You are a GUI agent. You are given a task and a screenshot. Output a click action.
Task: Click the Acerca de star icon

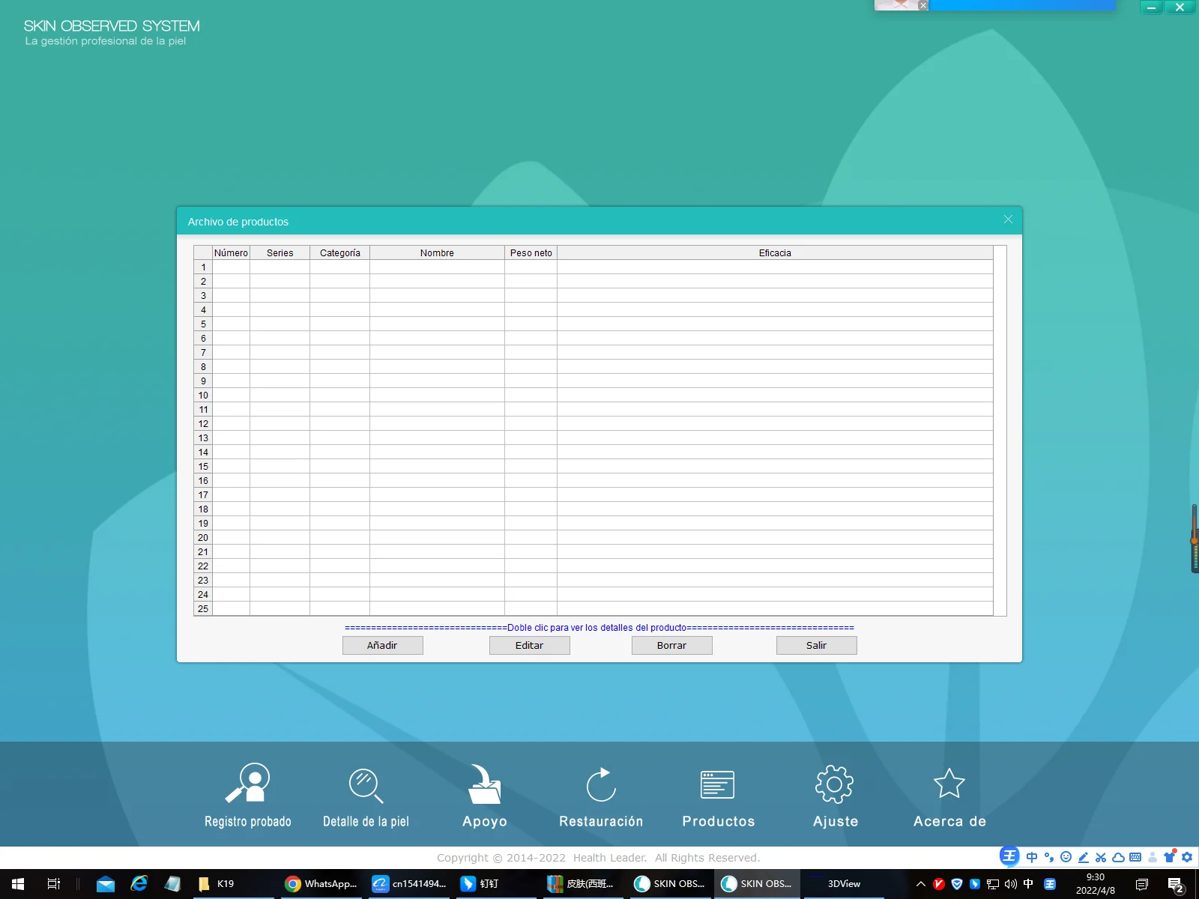949,784
